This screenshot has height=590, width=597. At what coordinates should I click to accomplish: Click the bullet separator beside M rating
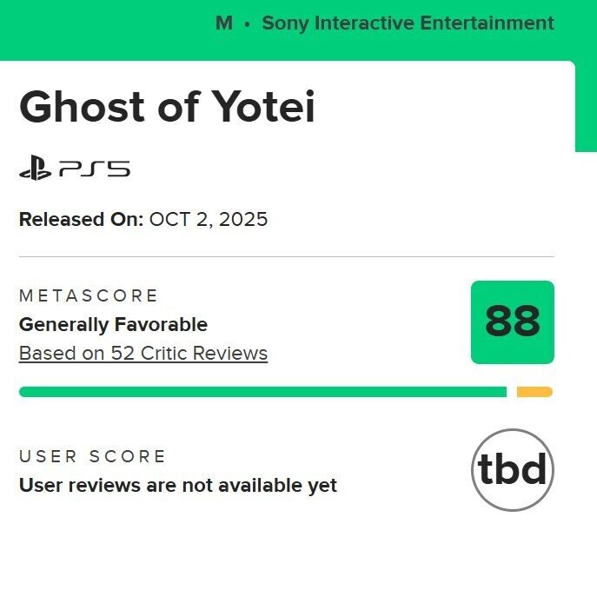point(248,24)
